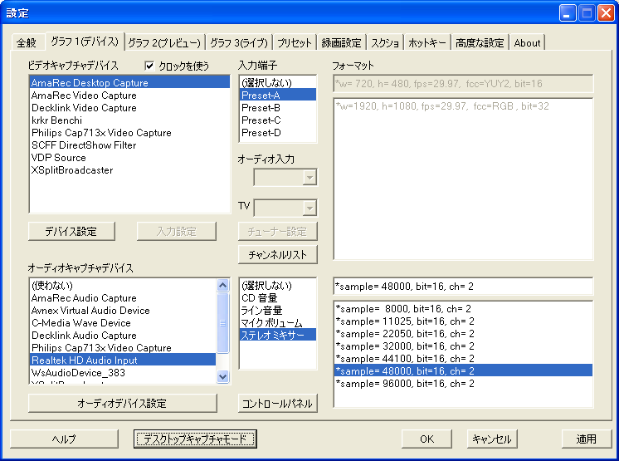
Task: Select krkr Benchi device
Action: (x=130, y=120)
